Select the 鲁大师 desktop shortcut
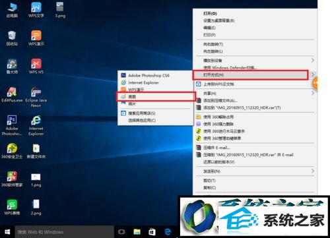This screenshot has height=238, width=330. pyautogui.click(x=12, y=66)
